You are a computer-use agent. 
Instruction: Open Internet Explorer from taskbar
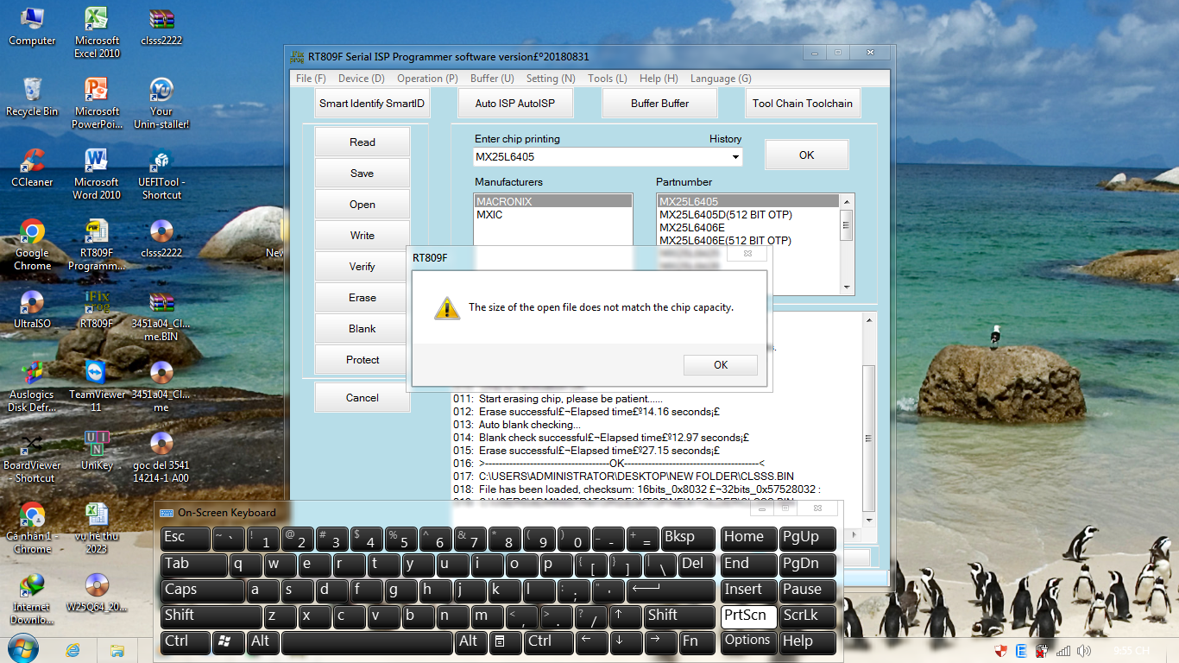[73, 649]
